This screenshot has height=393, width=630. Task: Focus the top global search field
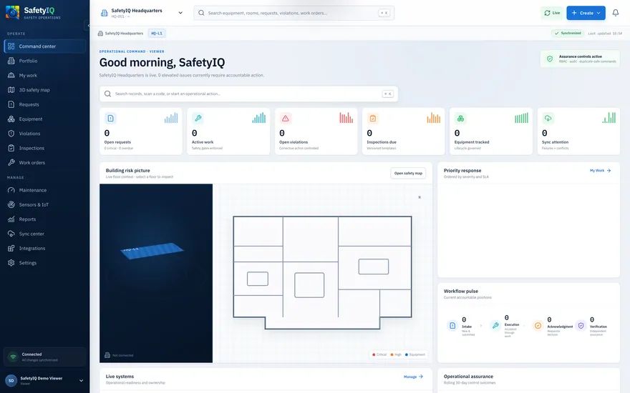click(294, 13)
